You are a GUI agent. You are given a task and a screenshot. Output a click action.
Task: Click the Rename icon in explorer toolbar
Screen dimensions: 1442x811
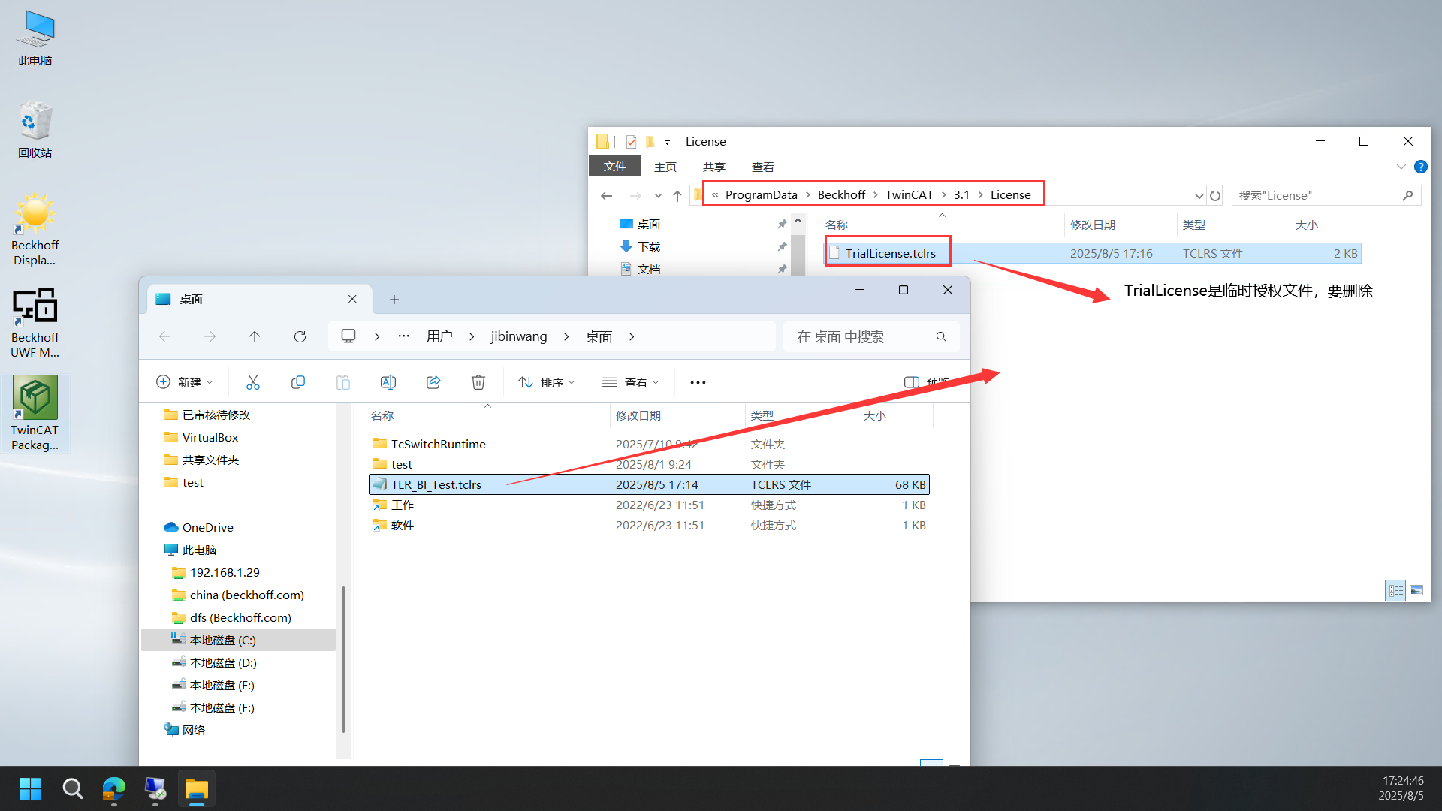coord(388,382)
